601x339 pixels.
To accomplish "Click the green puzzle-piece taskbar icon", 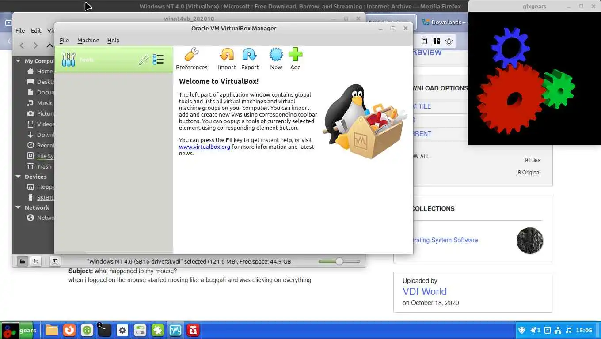I will (158, 330).
